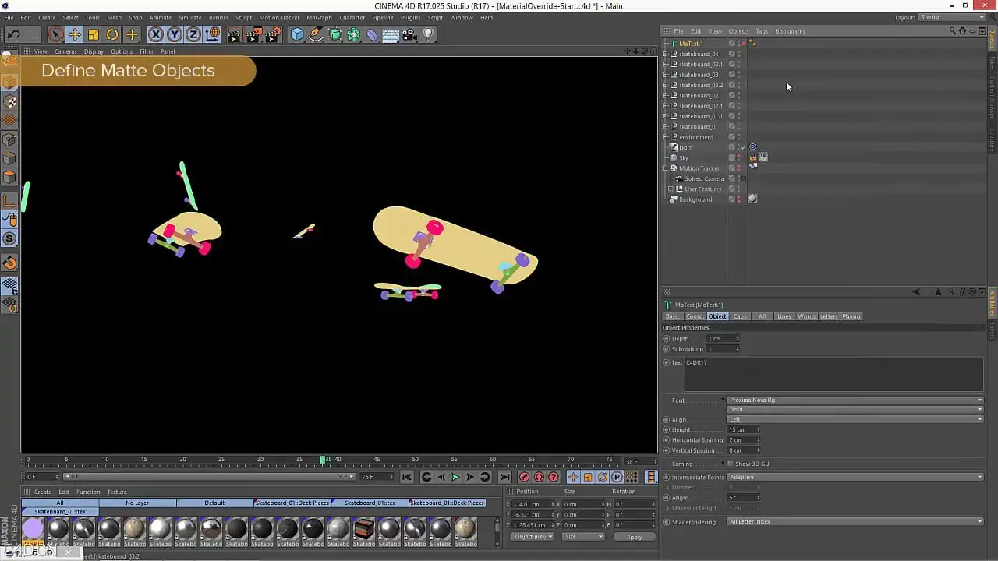Activate the Rotate tool
The image size is (998, 561).
click(x=112, y=34)
